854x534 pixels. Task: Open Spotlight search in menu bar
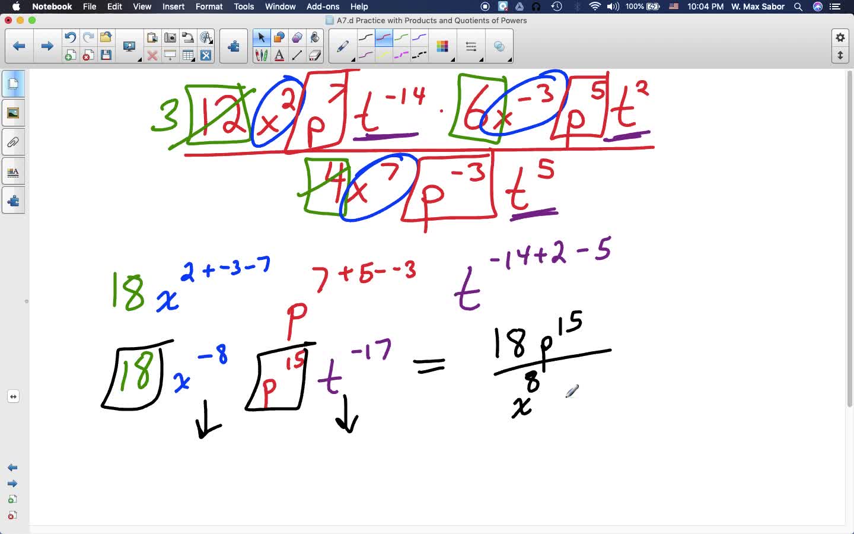798,7
